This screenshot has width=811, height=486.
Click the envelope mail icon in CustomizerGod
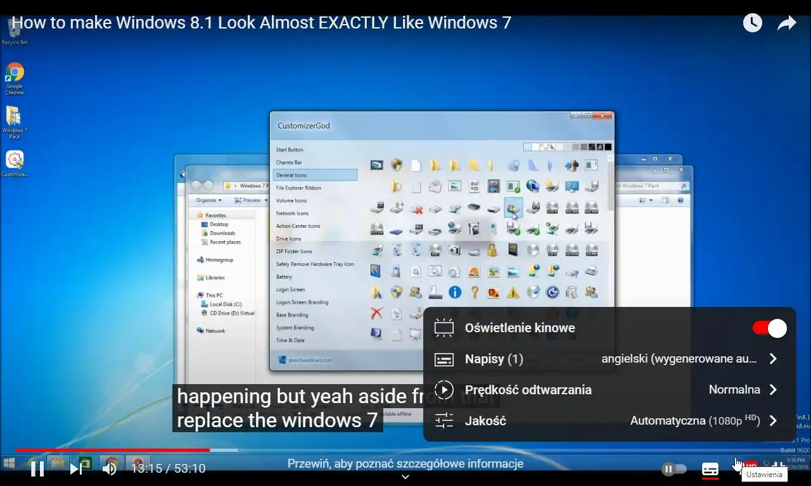click(435, 186)
